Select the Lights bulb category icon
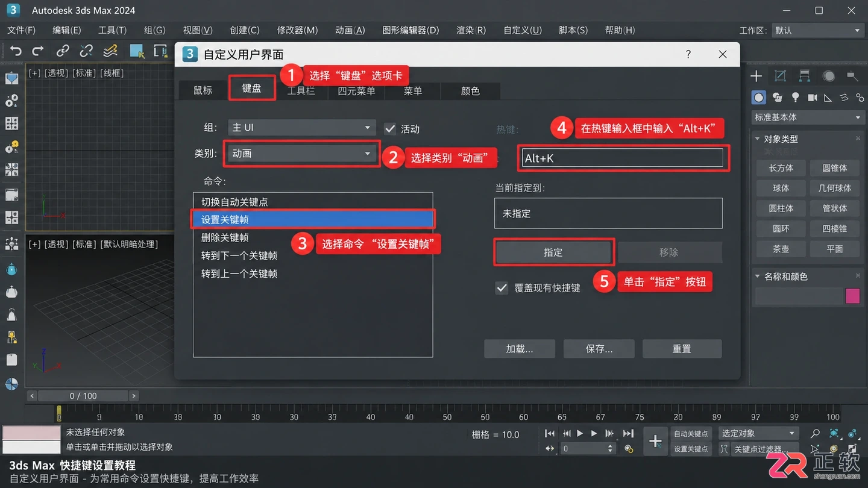The height and width of the screenshot is (488, 868). [795, 98]
